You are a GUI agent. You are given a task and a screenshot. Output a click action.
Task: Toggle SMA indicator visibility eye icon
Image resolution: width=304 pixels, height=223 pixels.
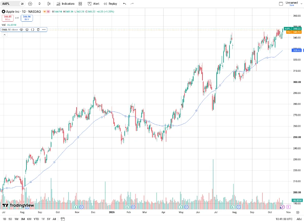pos(21,30)
